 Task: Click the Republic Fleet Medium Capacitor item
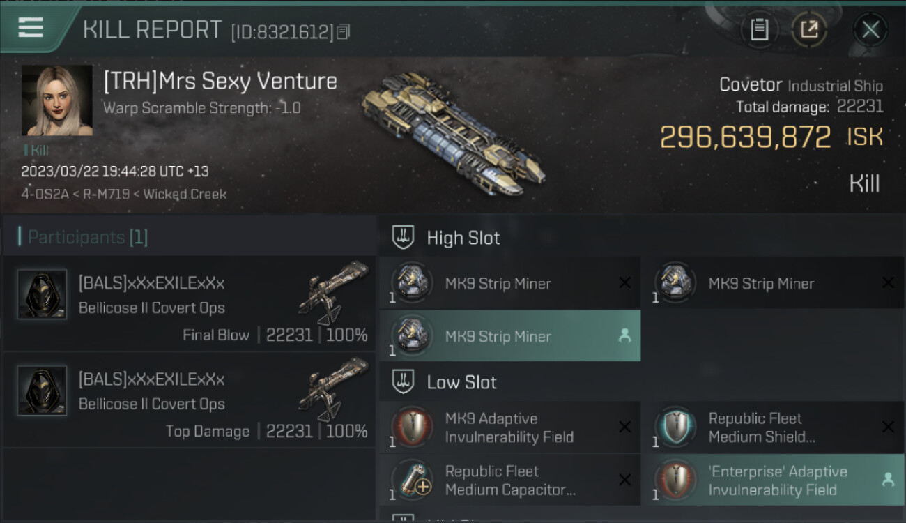[x=509, y=480]
